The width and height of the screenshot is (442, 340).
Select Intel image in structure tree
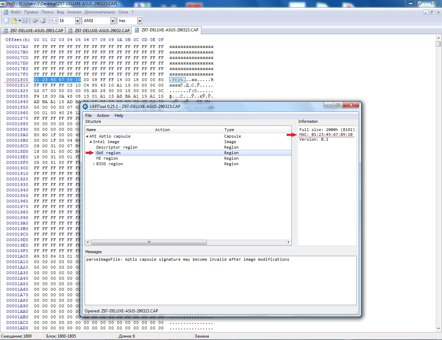106,142
